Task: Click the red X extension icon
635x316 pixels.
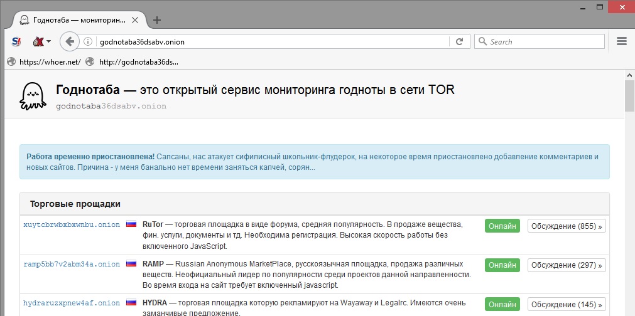Action: [38, 41]
